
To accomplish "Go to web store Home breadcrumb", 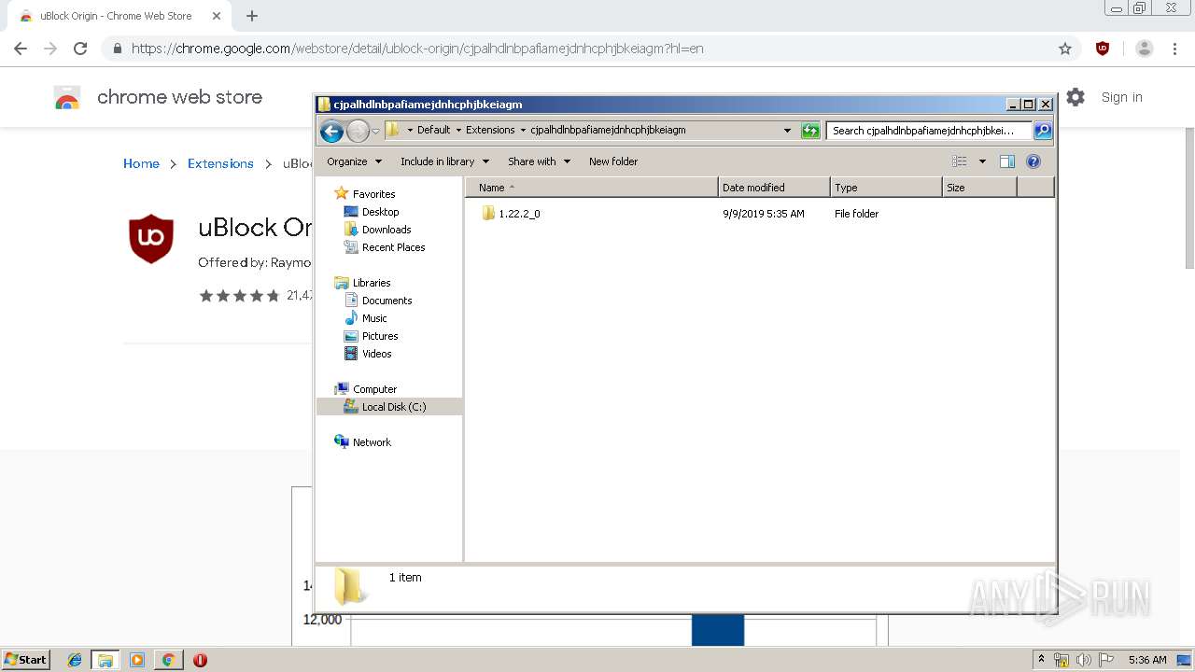I will 141,163.
